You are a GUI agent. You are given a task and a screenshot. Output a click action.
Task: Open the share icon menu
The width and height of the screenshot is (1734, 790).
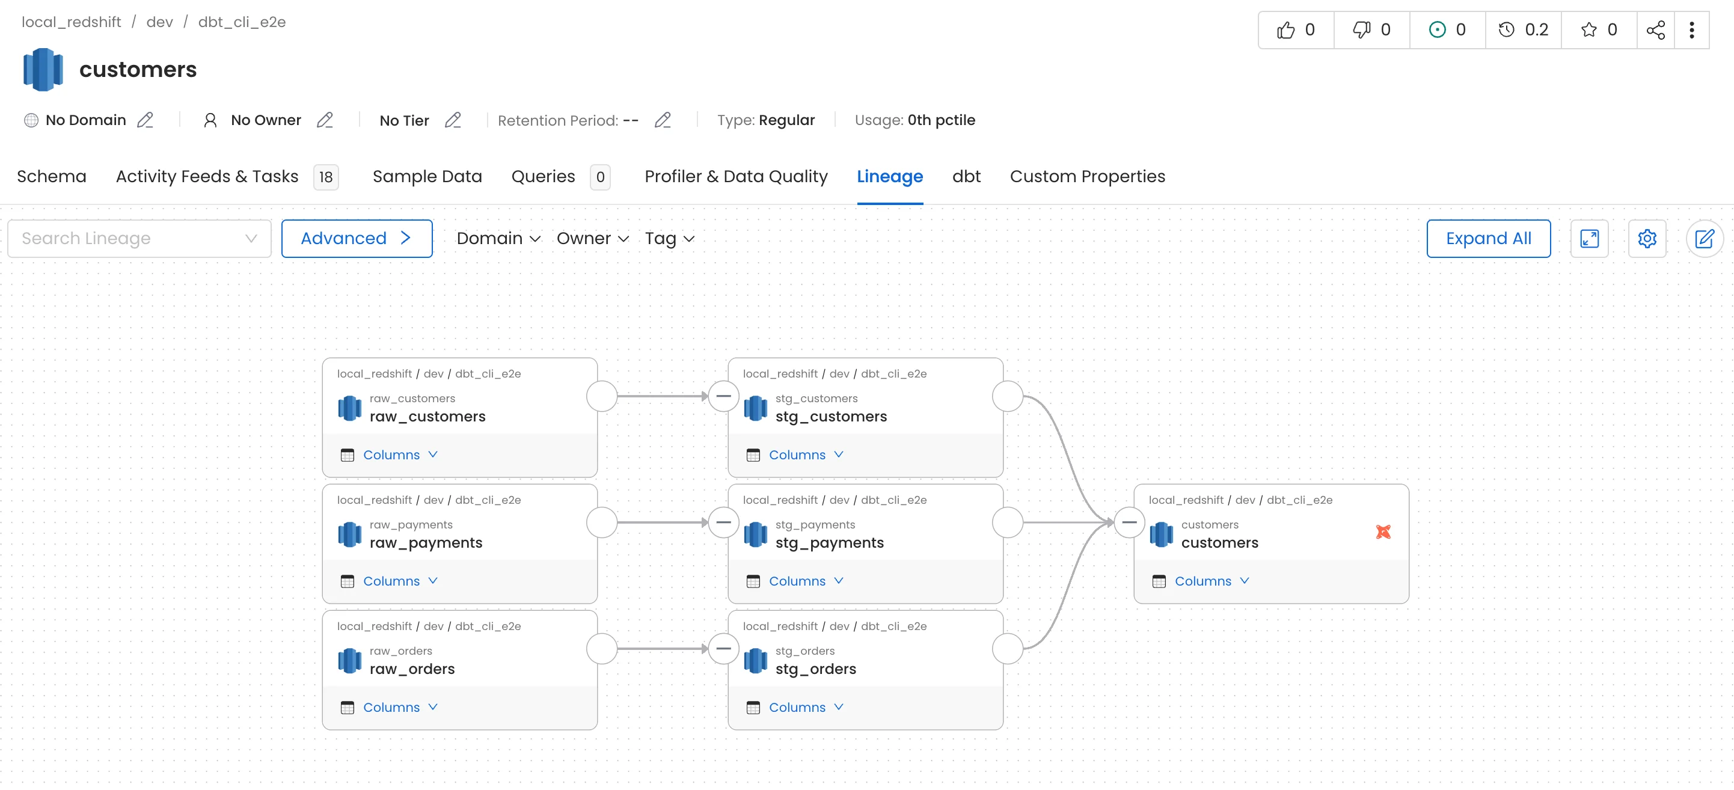(x=1655, y=29)
